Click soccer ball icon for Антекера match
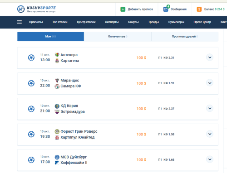 pyautogui.click(x=31, y=58)
